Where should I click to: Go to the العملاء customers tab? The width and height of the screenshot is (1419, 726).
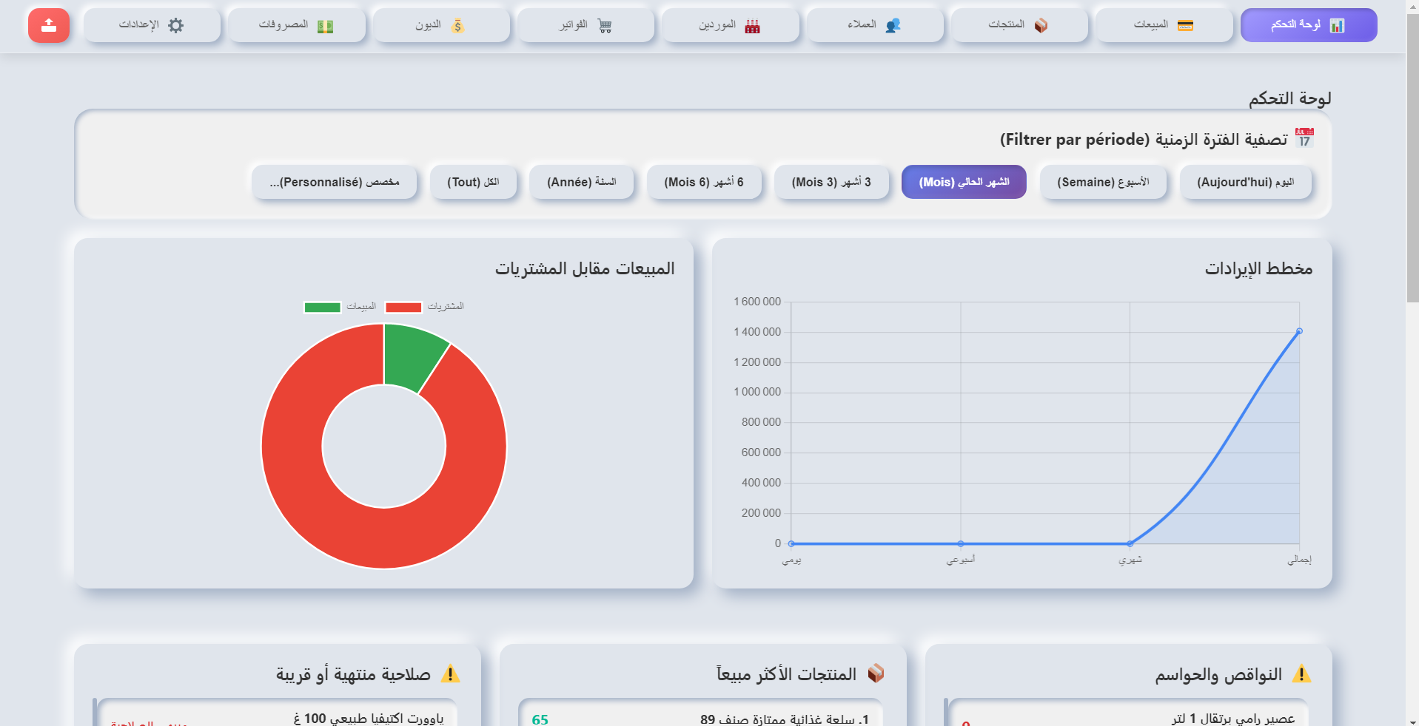click(874, 25)
